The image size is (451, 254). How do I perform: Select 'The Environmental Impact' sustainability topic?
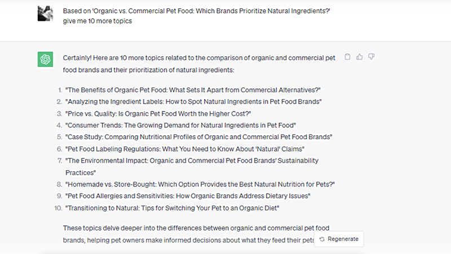click(192, 161)
